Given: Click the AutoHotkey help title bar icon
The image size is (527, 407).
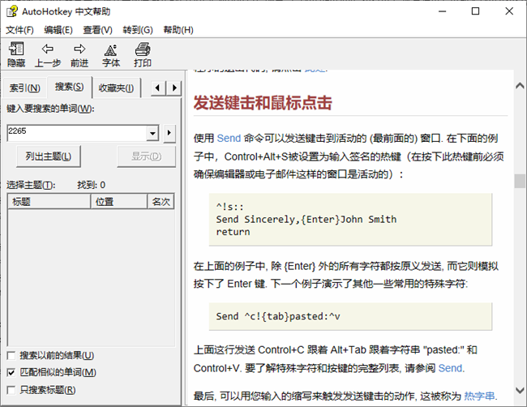Looking at the screenshot, I should [11, 11].
